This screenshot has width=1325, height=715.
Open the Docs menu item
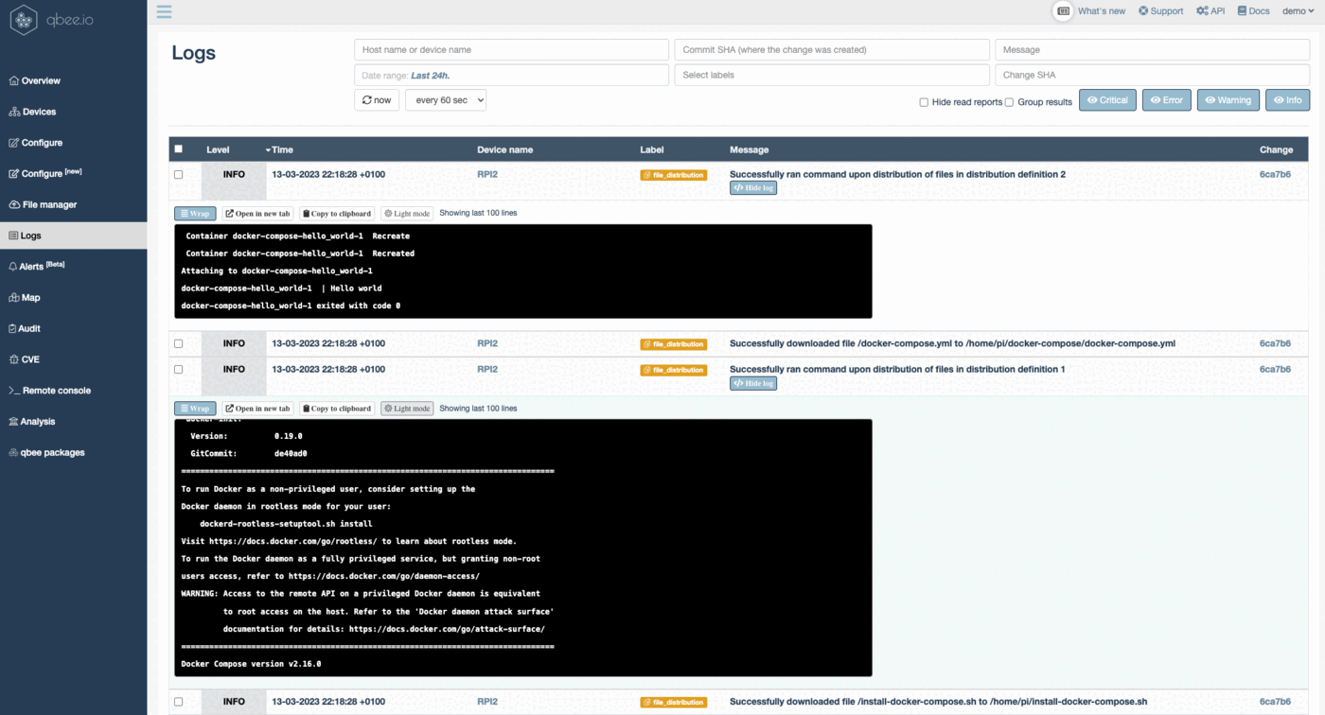tap(1253, 10)
